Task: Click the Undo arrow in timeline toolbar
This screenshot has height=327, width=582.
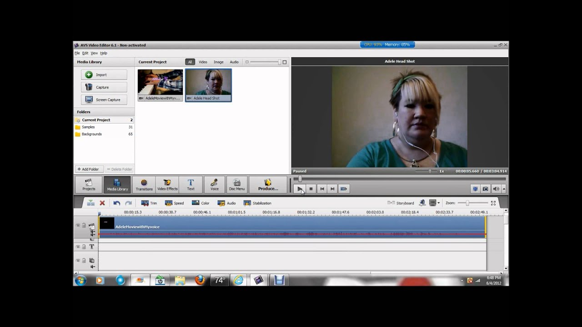Action: click(117, 203)
